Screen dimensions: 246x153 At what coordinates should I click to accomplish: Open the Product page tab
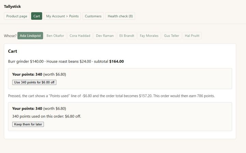(17, 16)
